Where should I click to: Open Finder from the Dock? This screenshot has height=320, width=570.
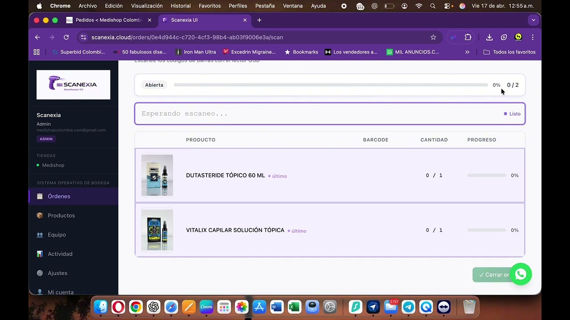point(101,307)
